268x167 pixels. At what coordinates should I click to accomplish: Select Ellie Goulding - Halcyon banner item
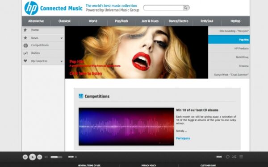tap(229, 31)
